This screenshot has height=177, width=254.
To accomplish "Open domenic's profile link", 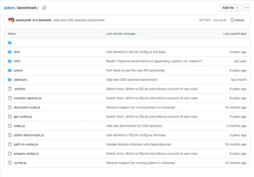I will pyautogui.click(x=45, y=20).
